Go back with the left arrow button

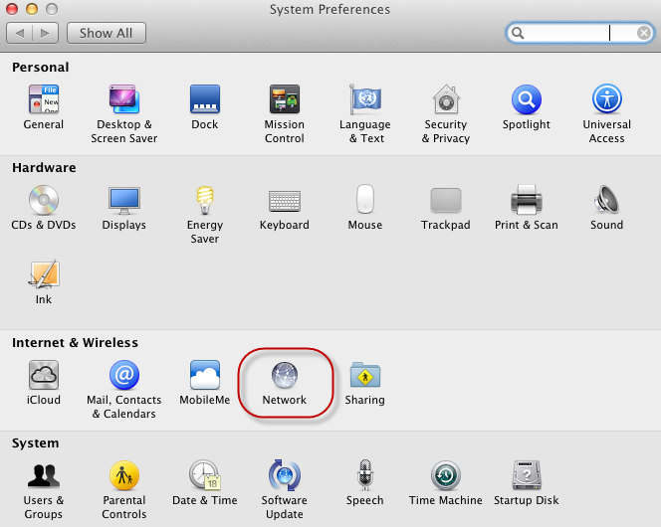19,33
